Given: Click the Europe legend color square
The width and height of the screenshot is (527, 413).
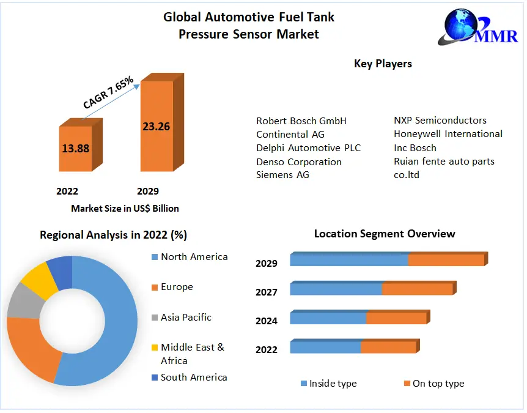Looking at the screenshot, I should pos(155,287).
